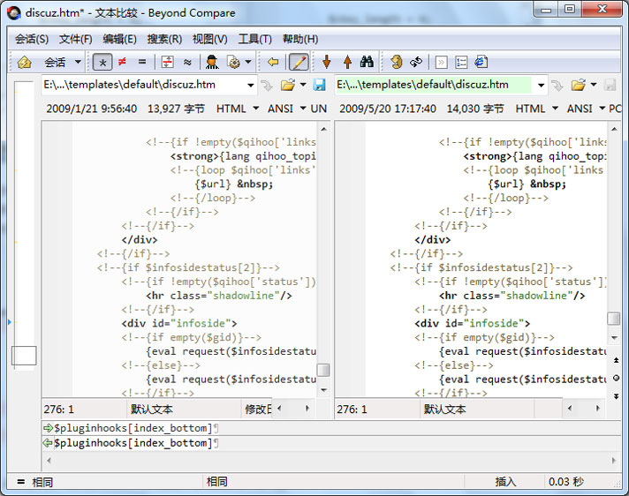Open the 文件(F) menu
Screen dimensions: 629x496
[x=76, y=39]
